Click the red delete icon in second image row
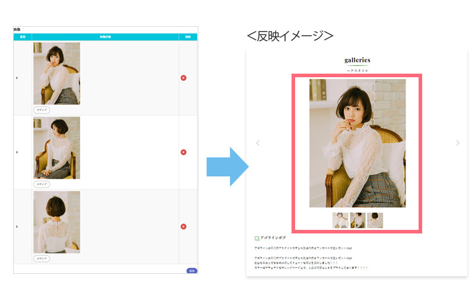The width and height of the screenshot is (475, 297). [x=183, y=152]
